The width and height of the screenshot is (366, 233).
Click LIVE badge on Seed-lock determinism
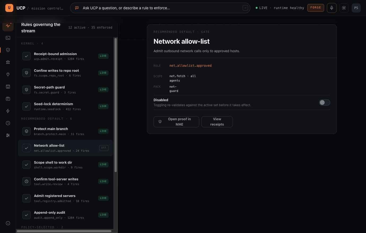pyautogui.click(x=103, y=106)
